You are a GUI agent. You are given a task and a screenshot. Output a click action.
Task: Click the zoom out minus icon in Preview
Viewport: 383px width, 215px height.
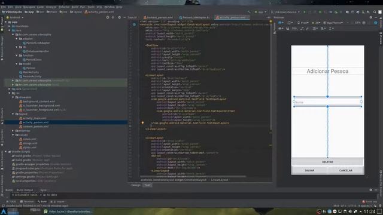point(352,23)
